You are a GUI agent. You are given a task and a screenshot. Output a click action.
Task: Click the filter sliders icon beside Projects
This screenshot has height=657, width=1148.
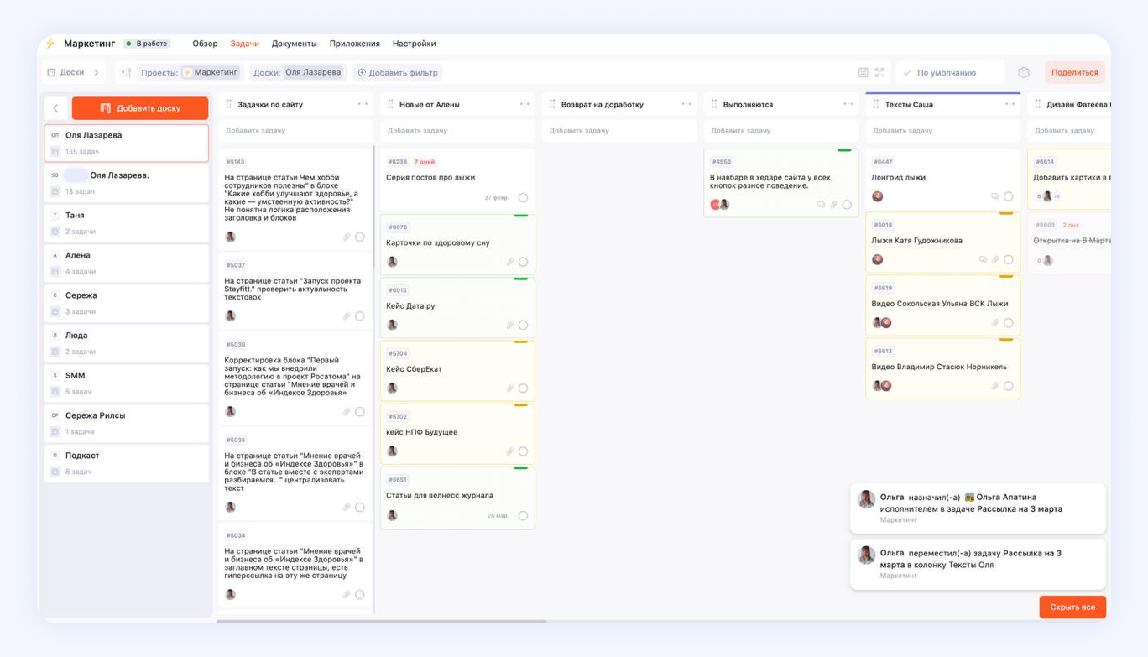126,73
